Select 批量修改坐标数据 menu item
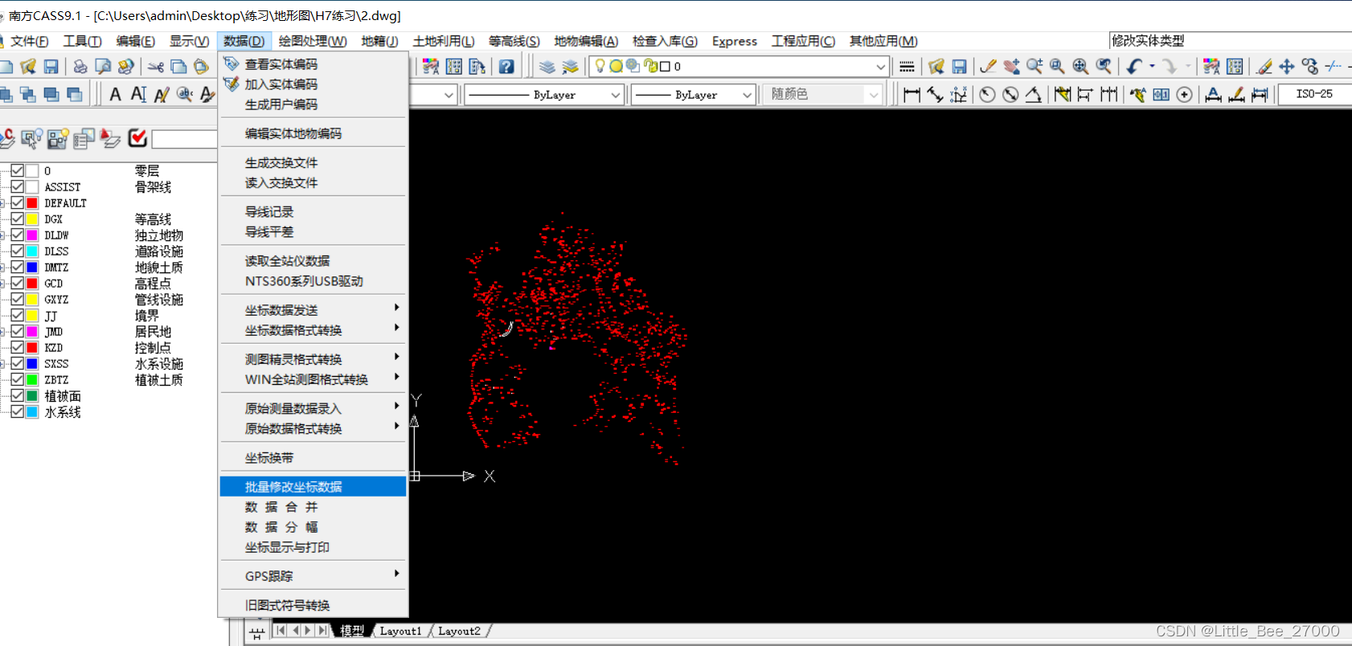 (313, 487)
